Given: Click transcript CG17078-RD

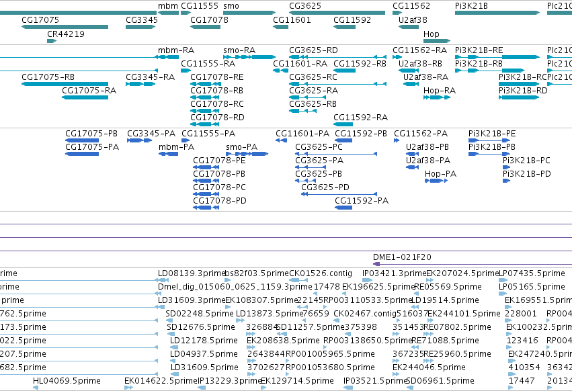Looking at the screenshot, I should click(205, 124).
